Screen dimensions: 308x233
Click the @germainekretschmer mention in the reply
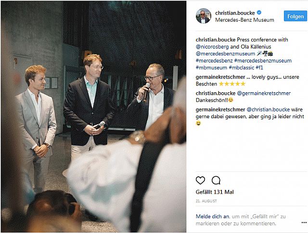tap(264, 93)
